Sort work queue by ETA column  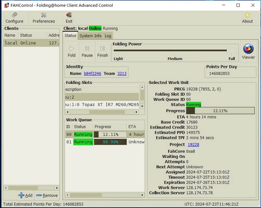136,127
